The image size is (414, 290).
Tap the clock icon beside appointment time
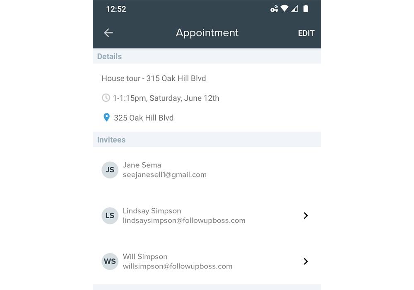pyautogui.click(x=106, y=98)
